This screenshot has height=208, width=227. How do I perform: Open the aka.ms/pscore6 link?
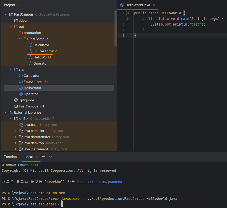[x=100, y=182]
